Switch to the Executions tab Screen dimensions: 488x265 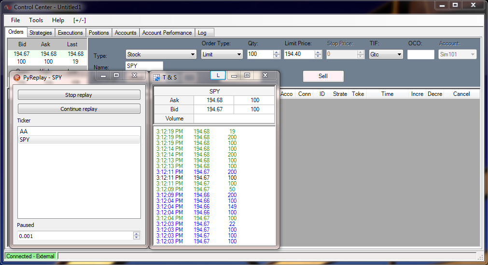coord(70,33)
